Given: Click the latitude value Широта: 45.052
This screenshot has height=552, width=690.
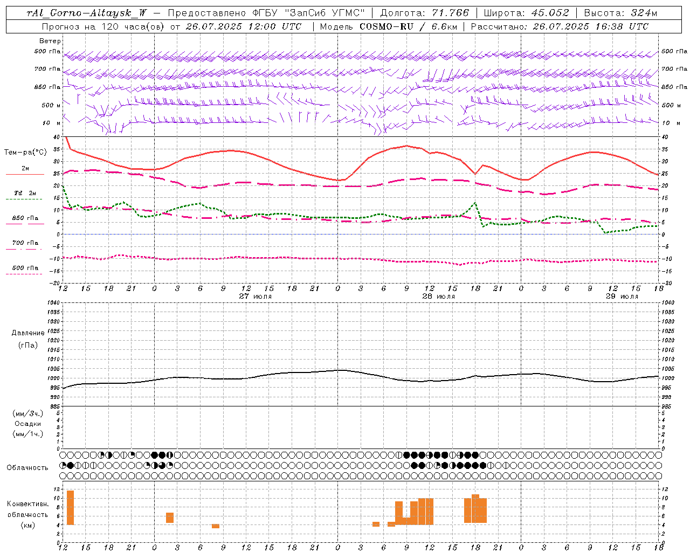Looking at the screenshot, I should click(x=526, y=13).
